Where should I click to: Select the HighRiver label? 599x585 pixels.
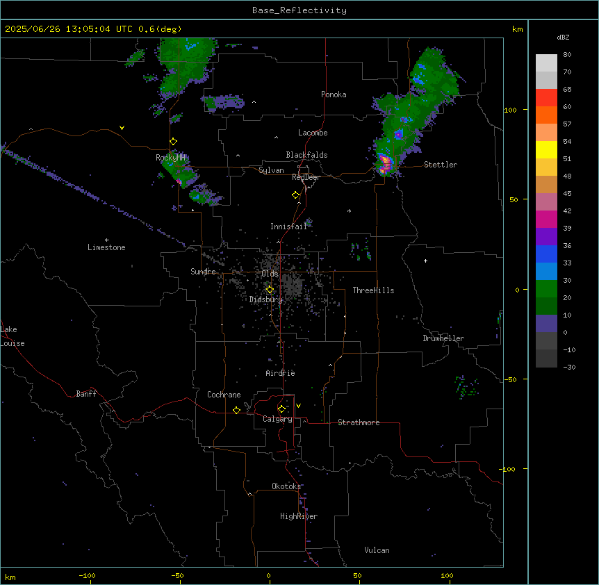299,516
